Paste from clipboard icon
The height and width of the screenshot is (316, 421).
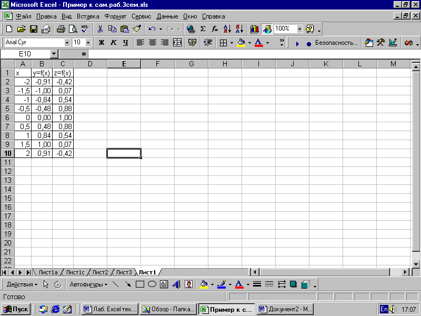point(125,29)
